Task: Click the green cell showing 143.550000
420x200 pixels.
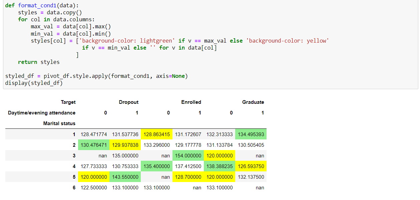Action: tap(125, 177)
